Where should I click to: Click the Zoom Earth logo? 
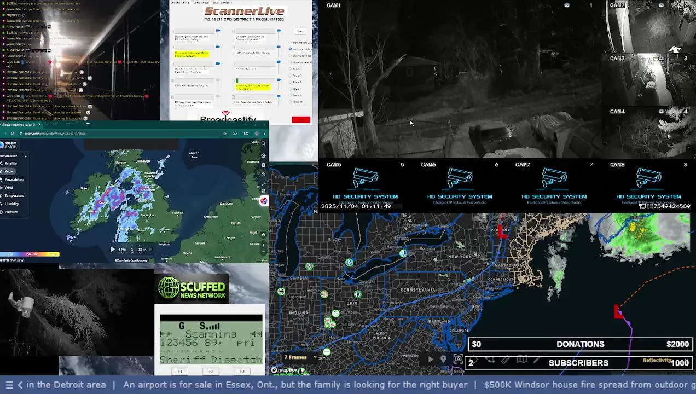click(9, 144)
